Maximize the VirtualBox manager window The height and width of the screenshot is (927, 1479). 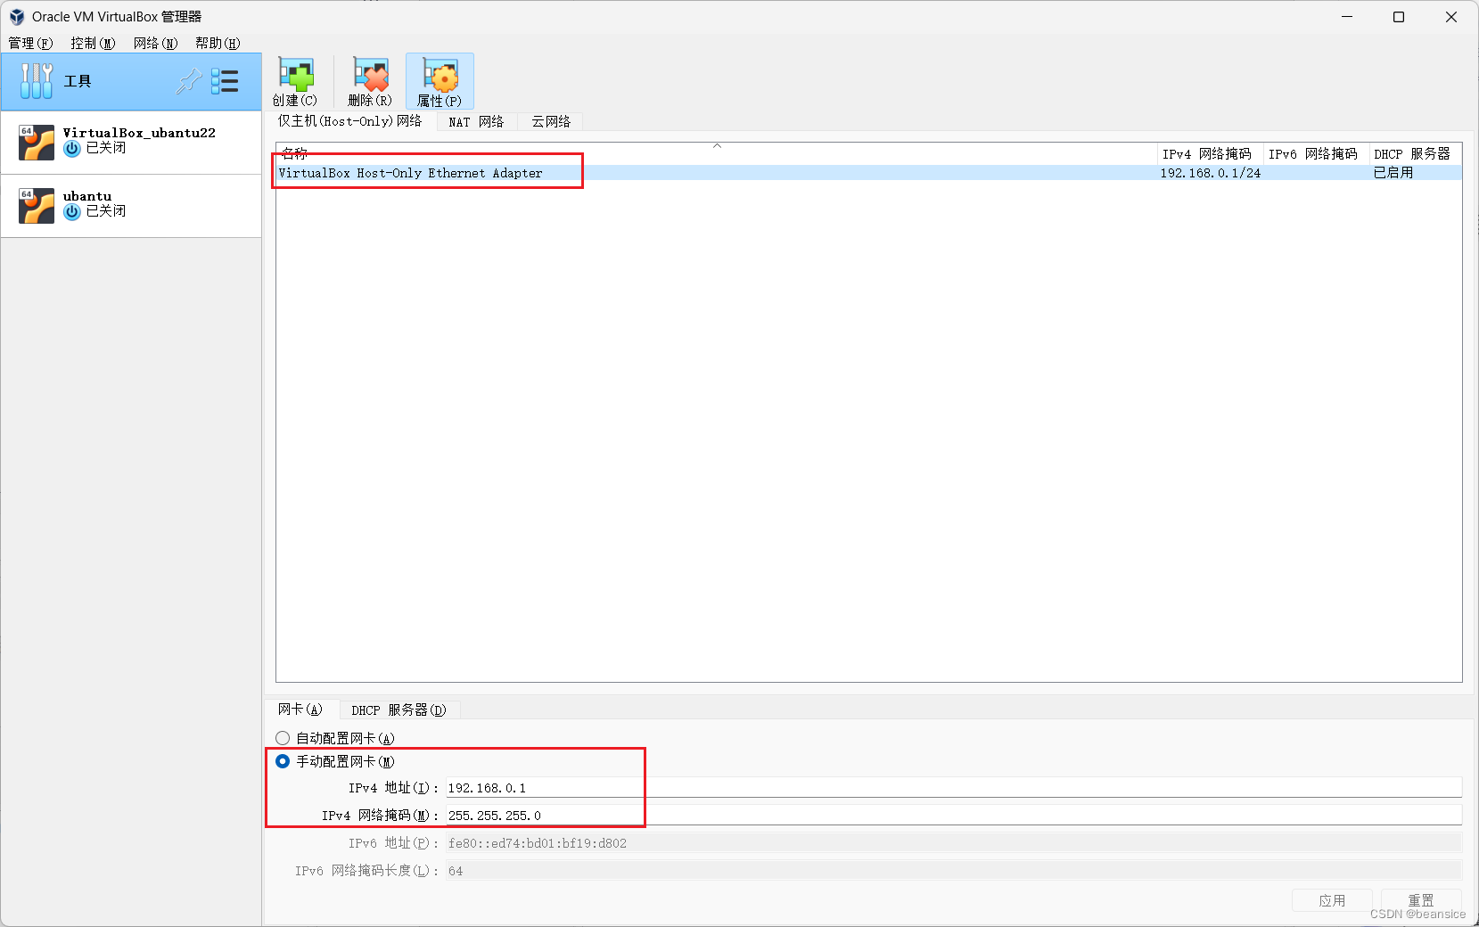(x=1399, y=17)
